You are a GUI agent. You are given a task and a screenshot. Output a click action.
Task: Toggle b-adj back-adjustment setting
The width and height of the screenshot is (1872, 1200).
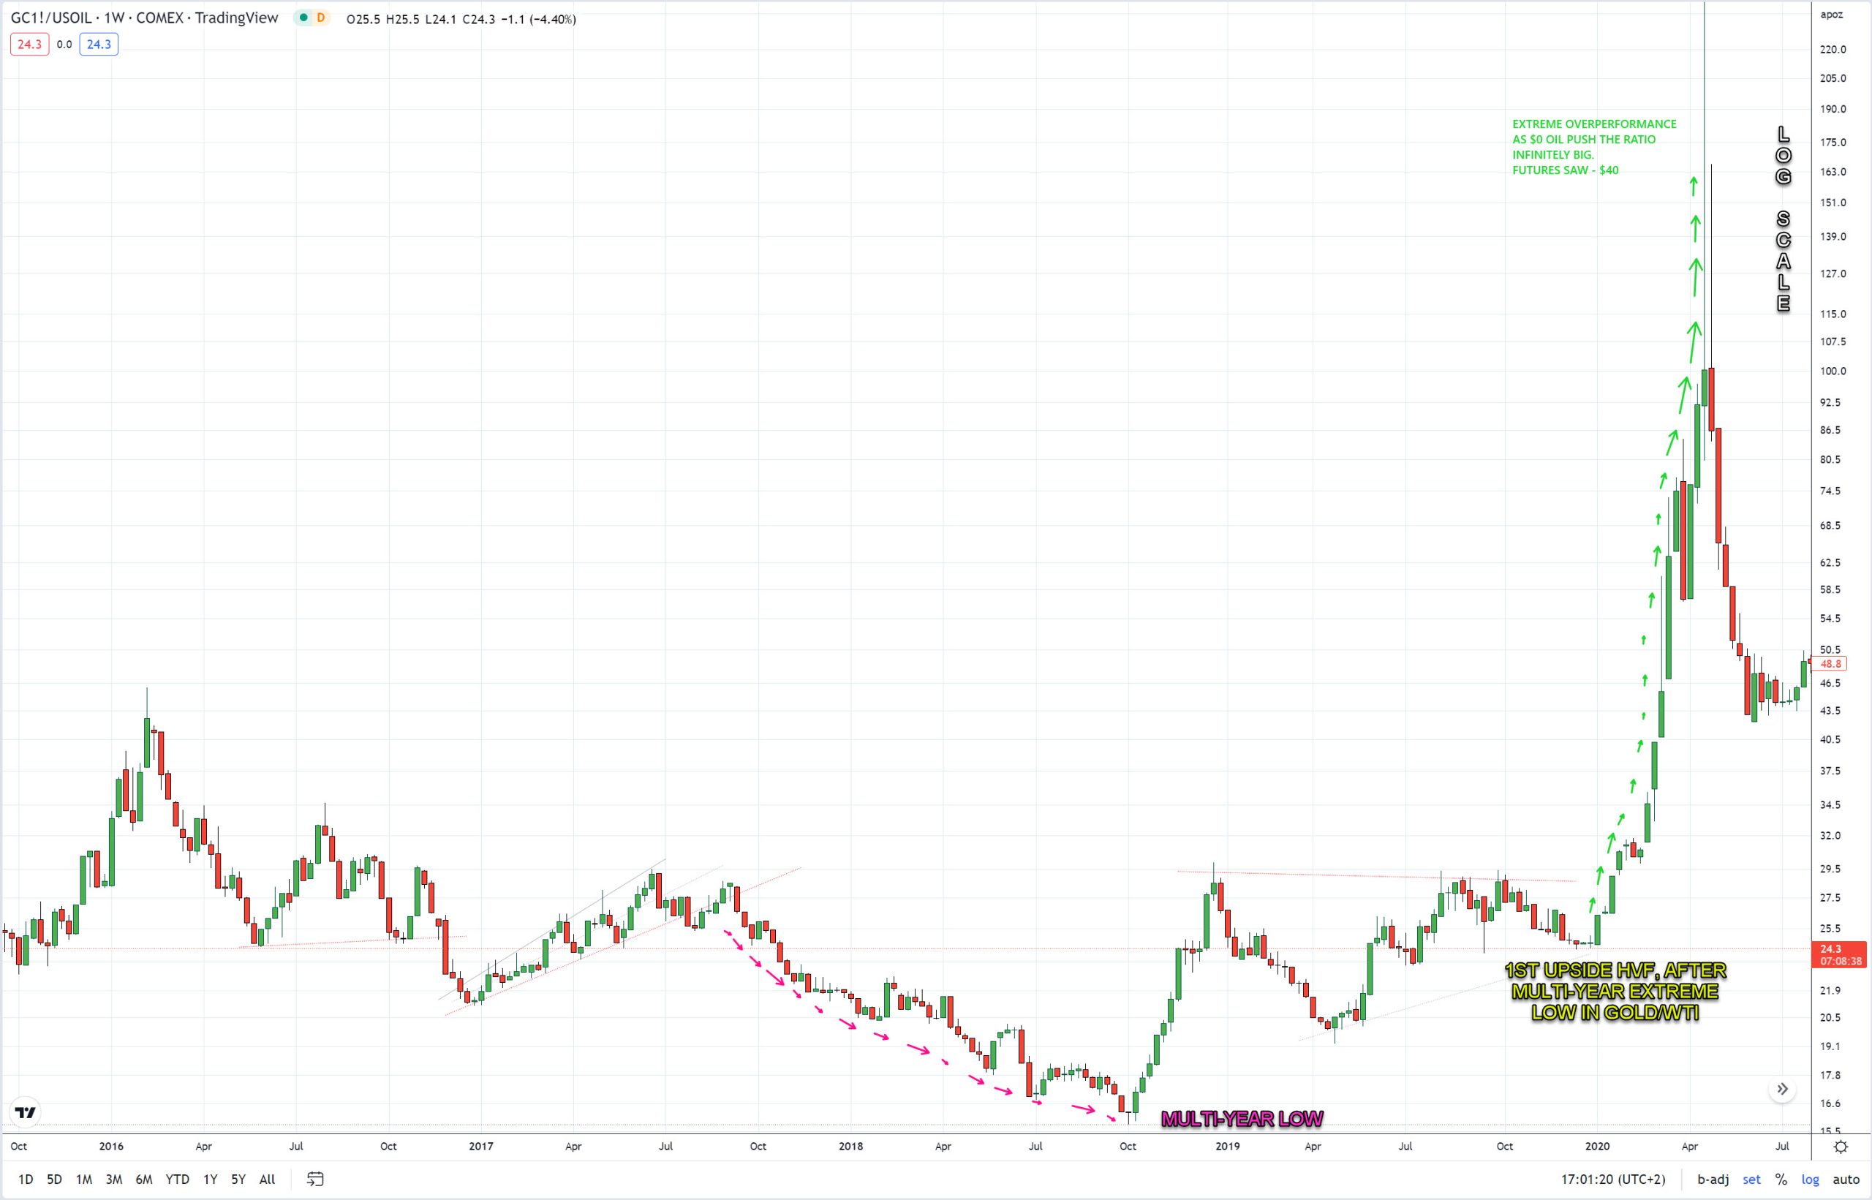point(1713,1179)
